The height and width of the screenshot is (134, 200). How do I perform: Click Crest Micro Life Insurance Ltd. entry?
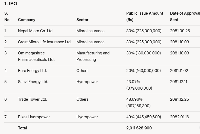pyautogui.click(x=45, y=42)
